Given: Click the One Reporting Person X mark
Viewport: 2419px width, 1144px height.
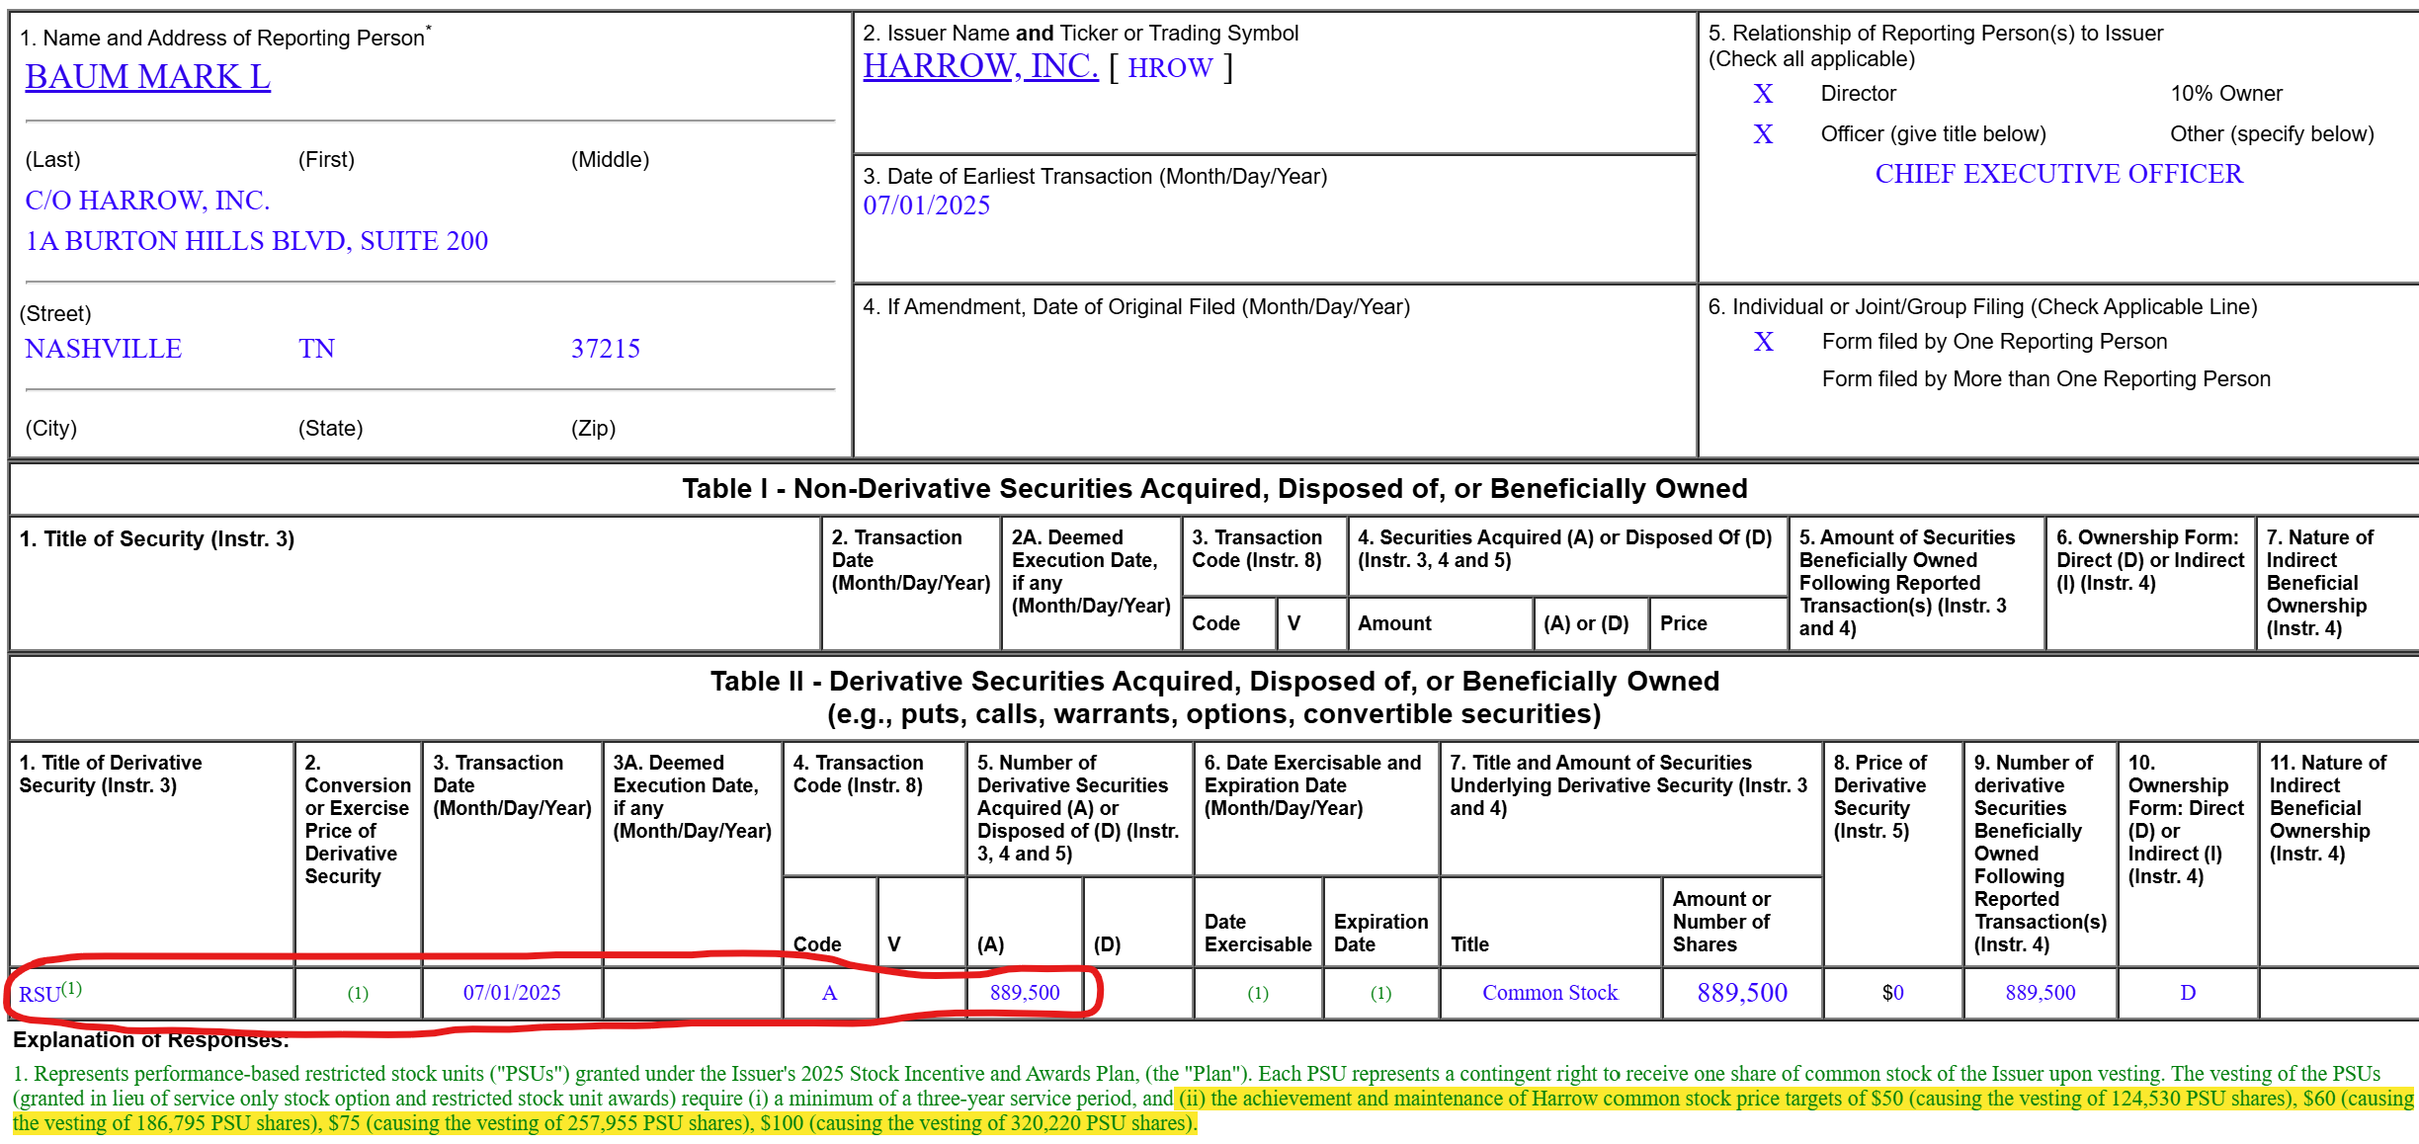Looking at the screenshot, I should coord(1763,342).
